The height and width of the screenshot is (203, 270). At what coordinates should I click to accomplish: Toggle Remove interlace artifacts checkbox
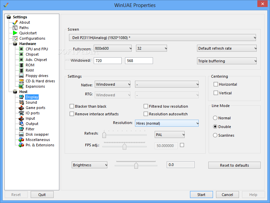coord(72,114)
